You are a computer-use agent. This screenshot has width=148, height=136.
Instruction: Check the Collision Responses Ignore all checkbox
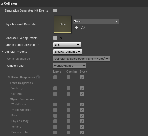[55, 77]
